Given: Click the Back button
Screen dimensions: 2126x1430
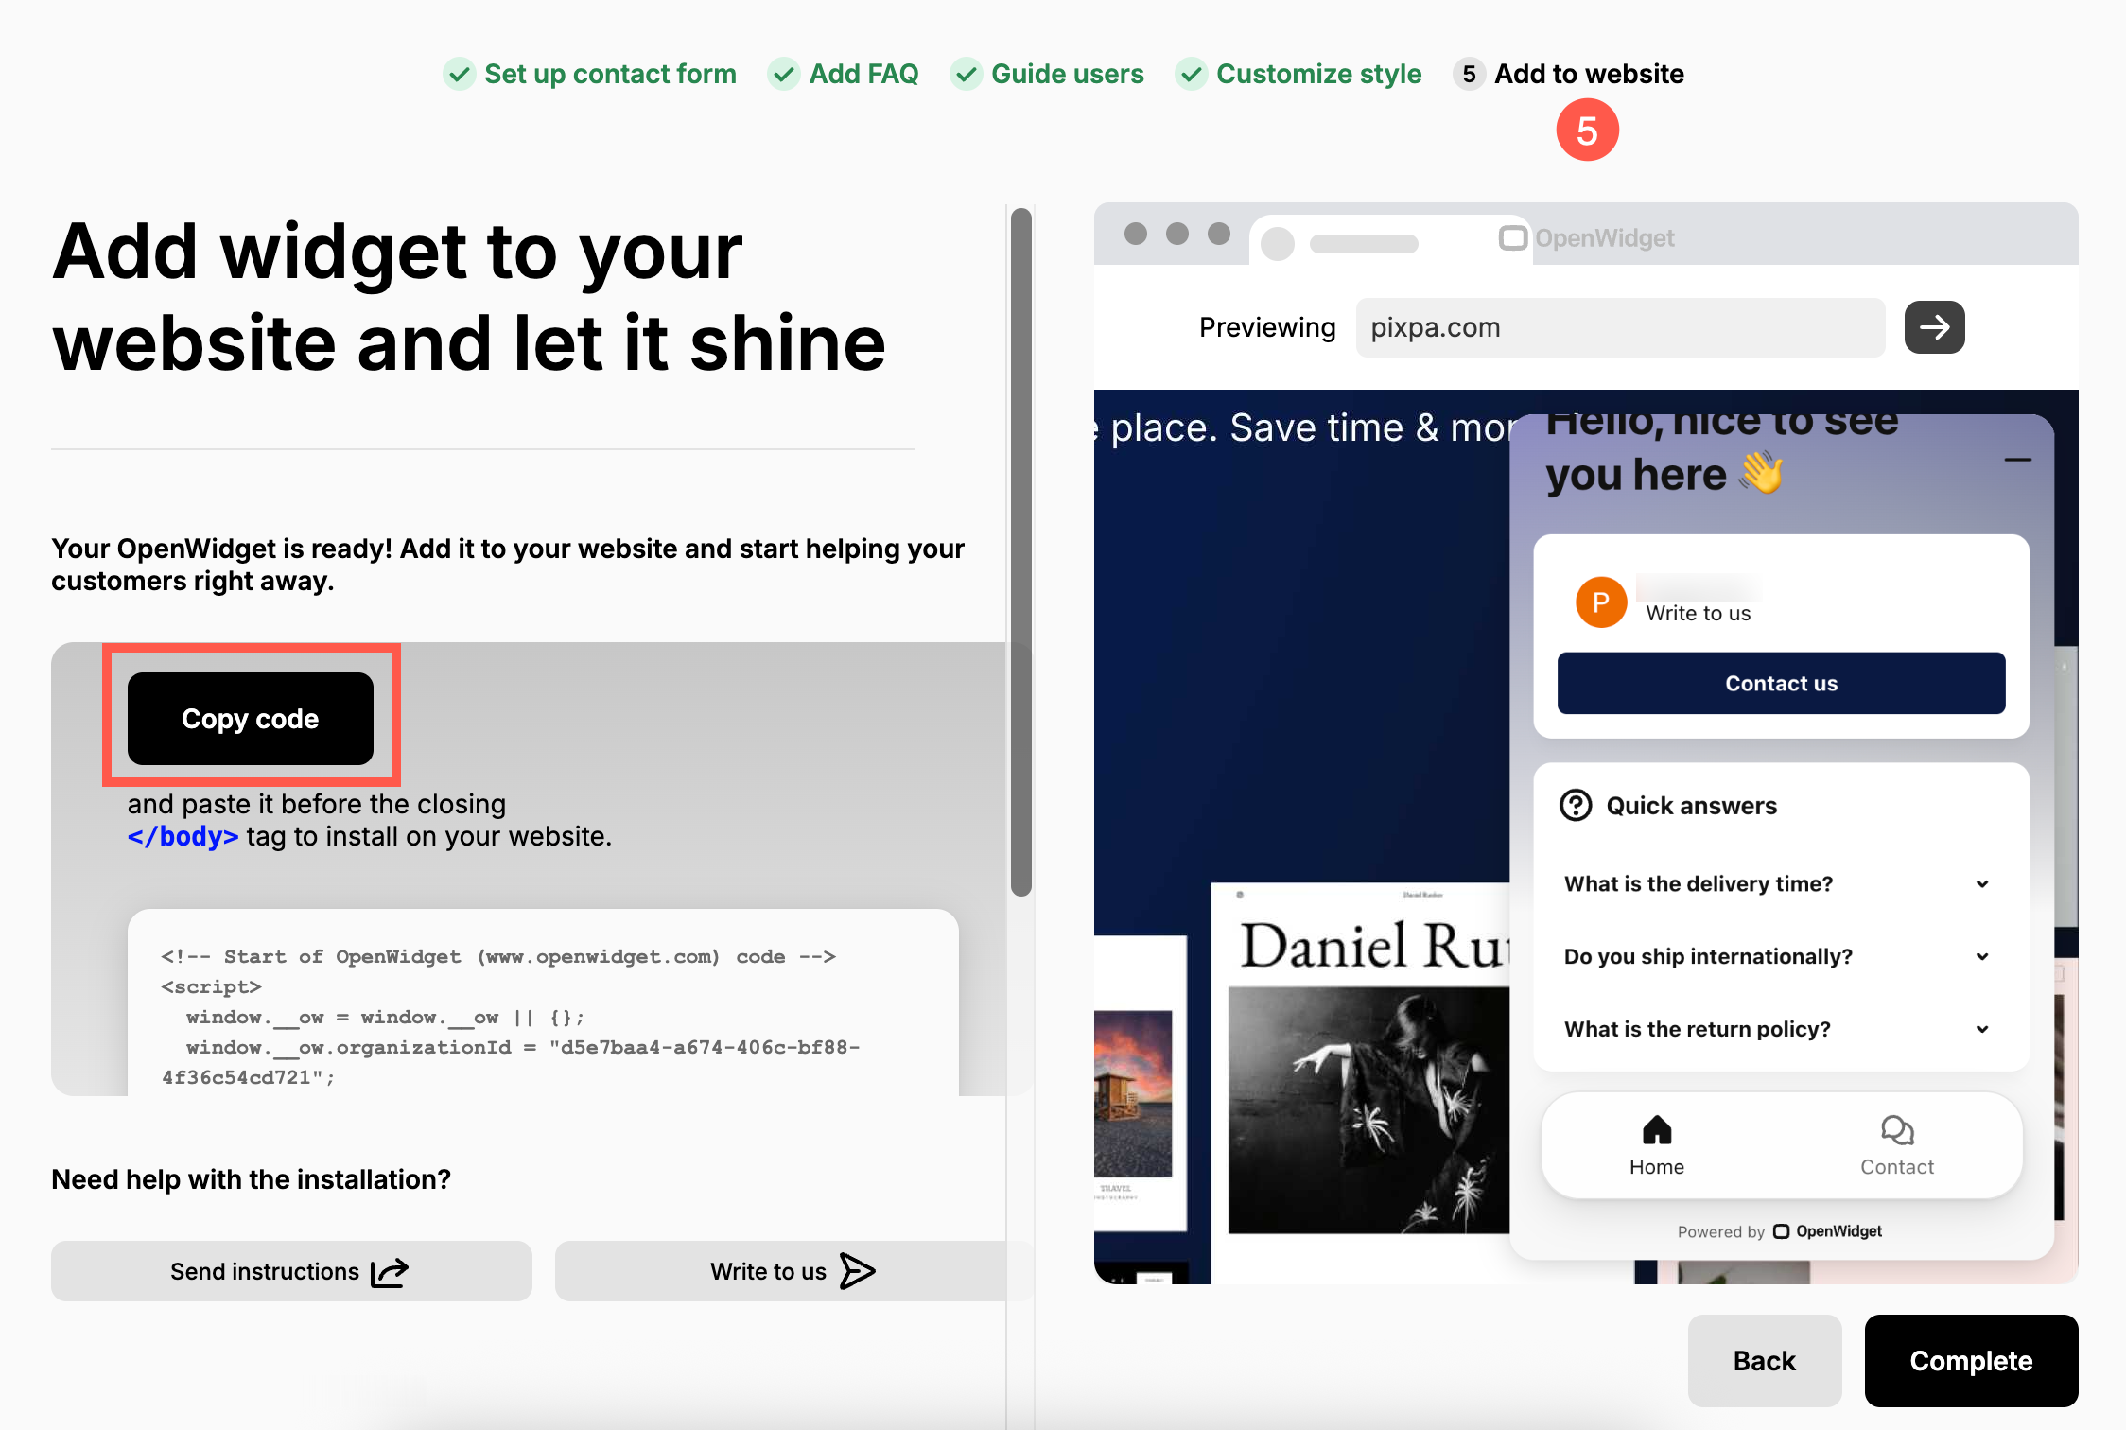Looking at the screenshot, I should point(1765,1360).
